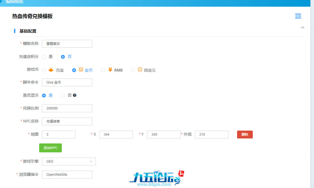Click the NPC 外观 input field
Screen dimensions: 314x188
pos(211,135)
